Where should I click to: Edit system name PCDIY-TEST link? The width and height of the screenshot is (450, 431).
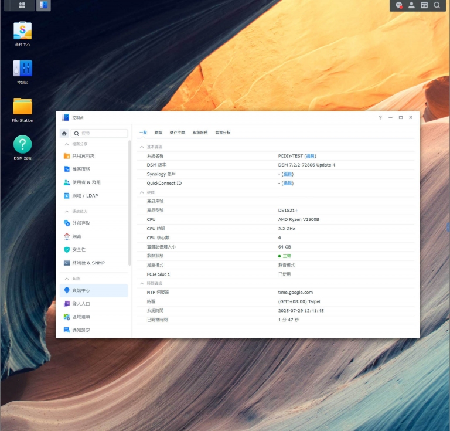point(310,156)
